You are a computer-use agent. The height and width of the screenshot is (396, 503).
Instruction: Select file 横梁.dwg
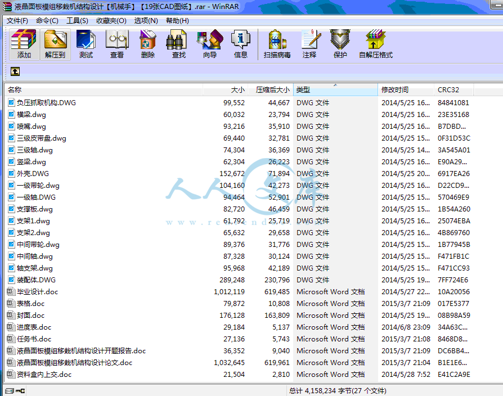tap(32, 115)
